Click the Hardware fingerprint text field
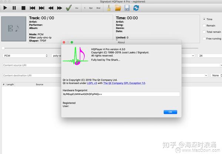 [121, 94]
